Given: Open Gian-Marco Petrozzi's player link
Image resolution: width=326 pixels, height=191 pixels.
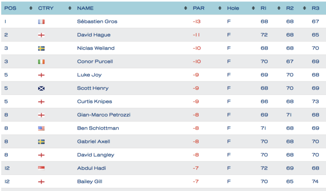Looking at the screenshot, I should point(104,115).
